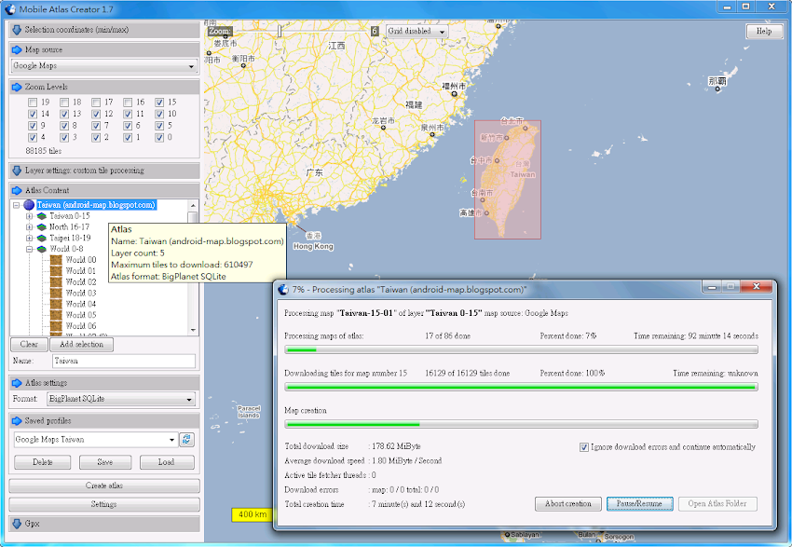The image size is (792, 547).
Task: Click the Taiwan atlas globe icon
Action: coord(29,205)
